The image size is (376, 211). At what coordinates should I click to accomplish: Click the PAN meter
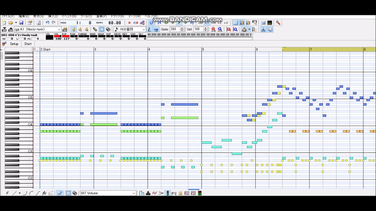click(x=74, y=37)
